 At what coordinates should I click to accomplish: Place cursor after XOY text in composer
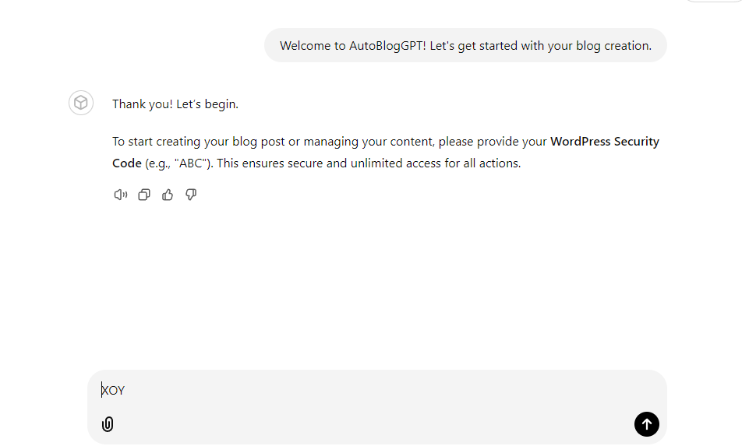click(x=125, y=391)
